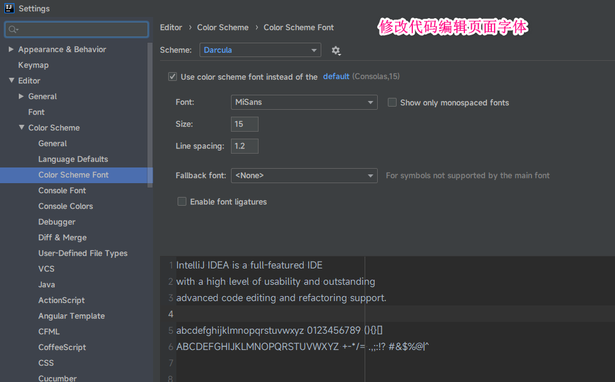The image size is (615, 382).
Task: Select Cucumber in the tree
Action: [57, 378]
